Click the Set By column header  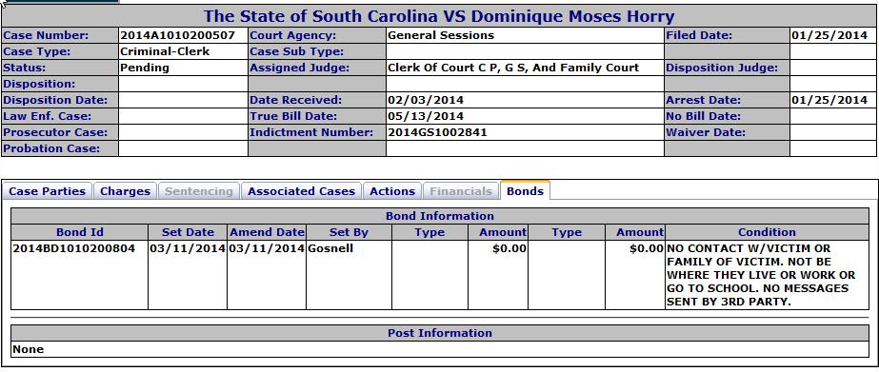click(349, 232)
